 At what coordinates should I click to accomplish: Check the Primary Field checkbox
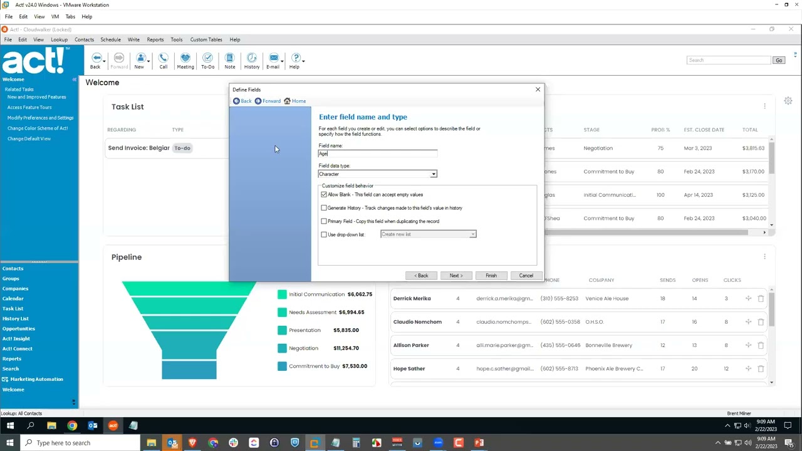[x=324, y=221]
